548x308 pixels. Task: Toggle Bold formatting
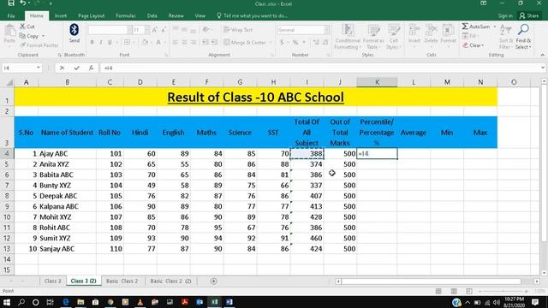pyautogui.click(x=92, y=42)
